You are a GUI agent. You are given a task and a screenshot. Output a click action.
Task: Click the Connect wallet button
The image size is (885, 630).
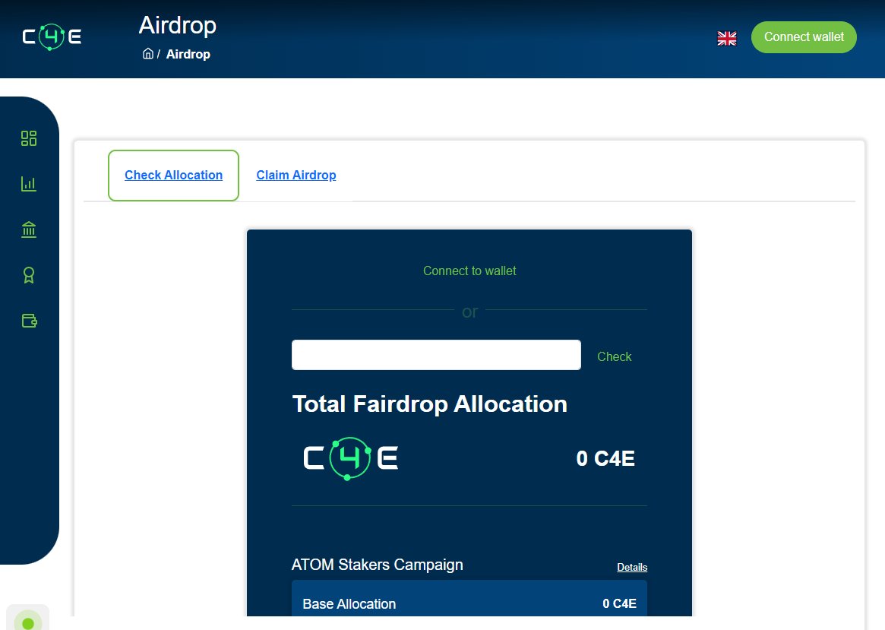[804, 37]
